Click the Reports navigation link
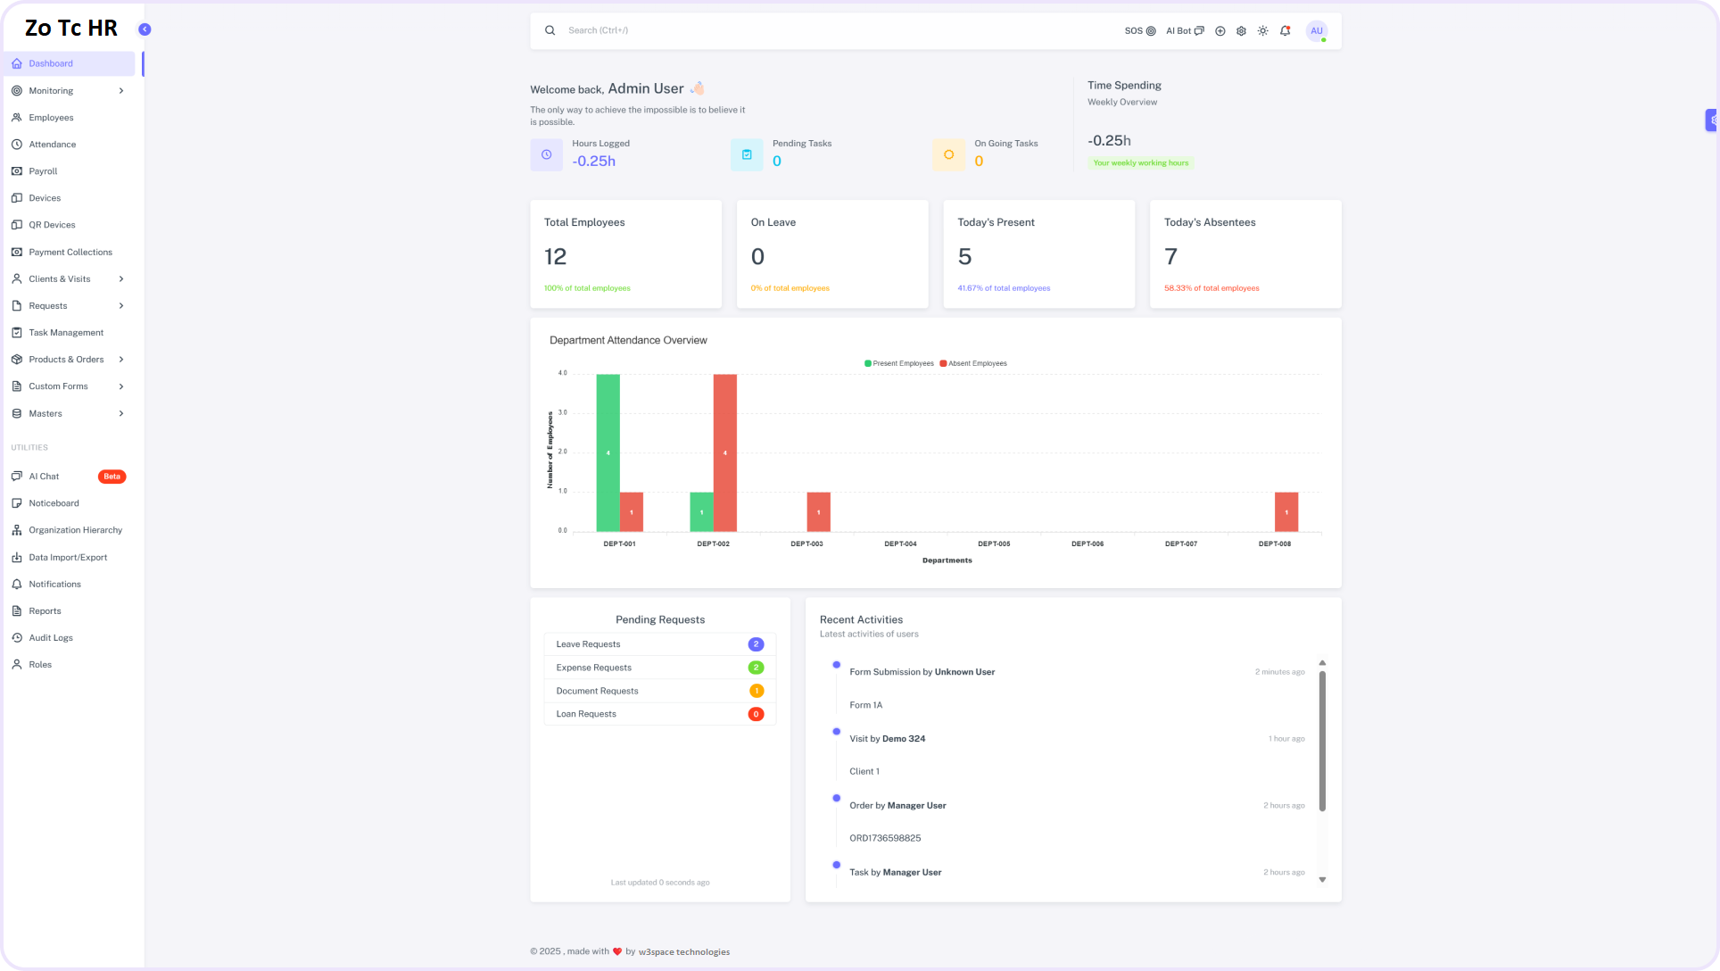This screenshot has height=971, width=1720. click(x=45, y=610)
